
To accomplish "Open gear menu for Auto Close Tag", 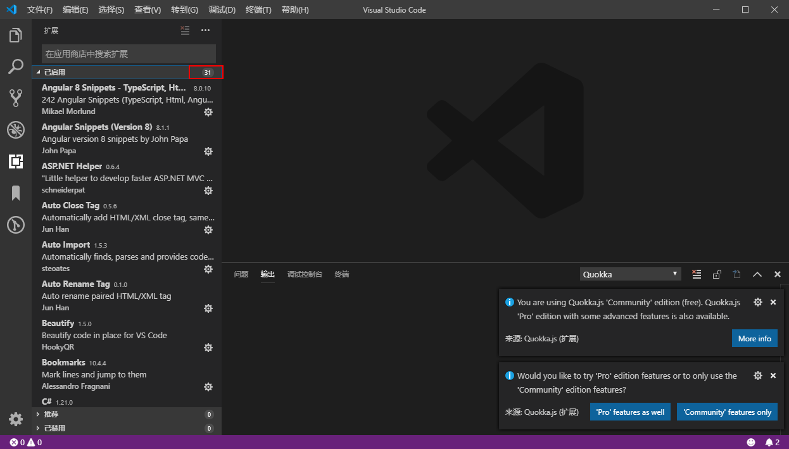I will pos(208,230).
